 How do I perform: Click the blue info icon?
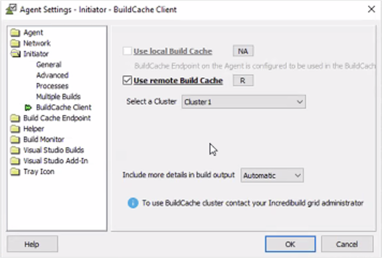133,203
